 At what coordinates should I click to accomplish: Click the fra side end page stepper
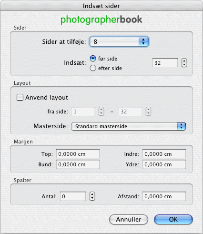click(x=148, y=112)
